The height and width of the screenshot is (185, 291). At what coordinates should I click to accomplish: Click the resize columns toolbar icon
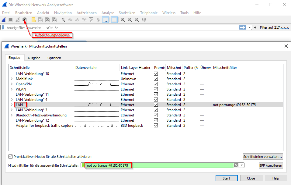click(144, 20)
